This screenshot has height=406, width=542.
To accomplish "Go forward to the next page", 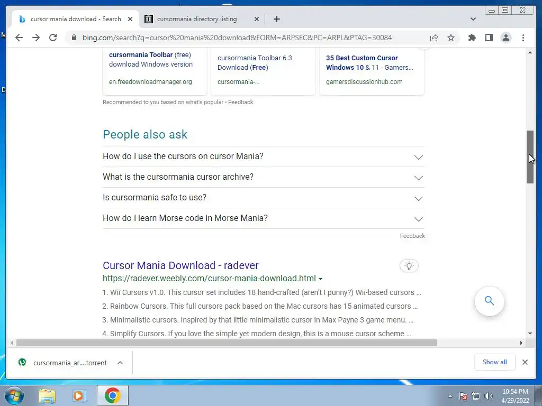I will pyautogui.click(x=36, y=38).
